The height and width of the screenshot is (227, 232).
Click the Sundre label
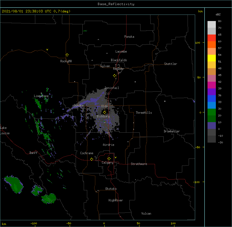click(x=79, y=105)
